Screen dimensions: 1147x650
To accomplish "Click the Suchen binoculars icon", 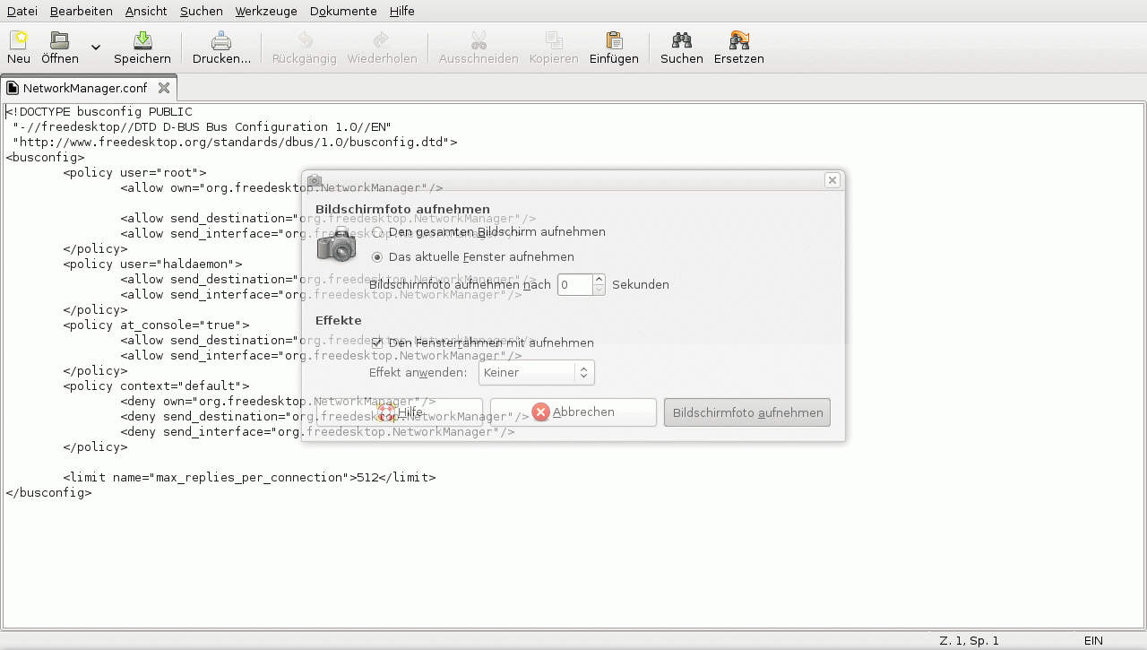I will click(x=681, y=40).
